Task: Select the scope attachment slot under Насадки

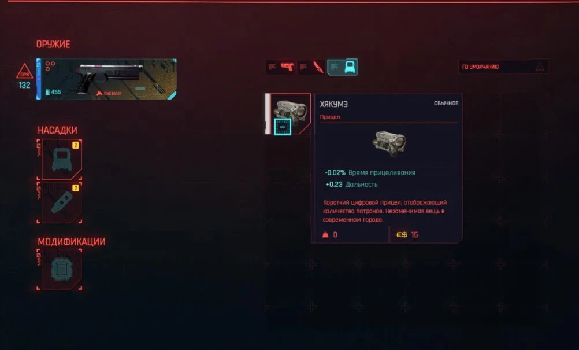Action: click(x=61, y=160)
